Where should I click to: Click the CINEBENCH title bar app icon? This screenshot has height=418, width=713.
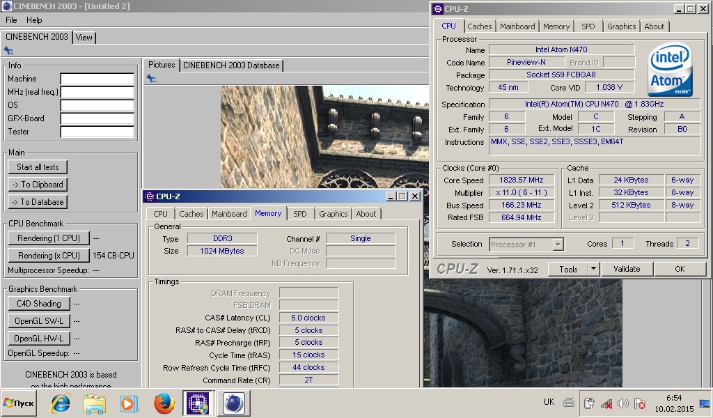7,6
